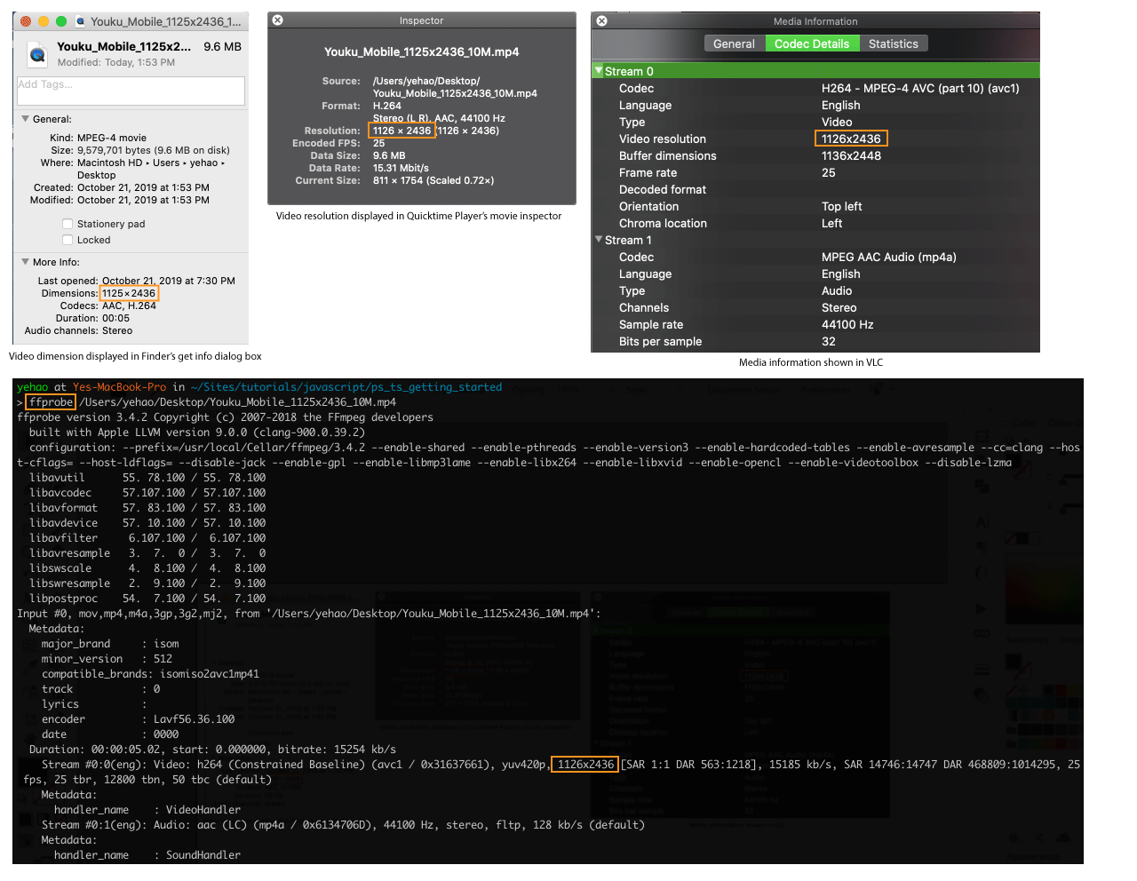Click the small proxy icon in Get Info title bar
This screenshot has width=1137, height=881.
pyautogui.click(x=81, y=21)
